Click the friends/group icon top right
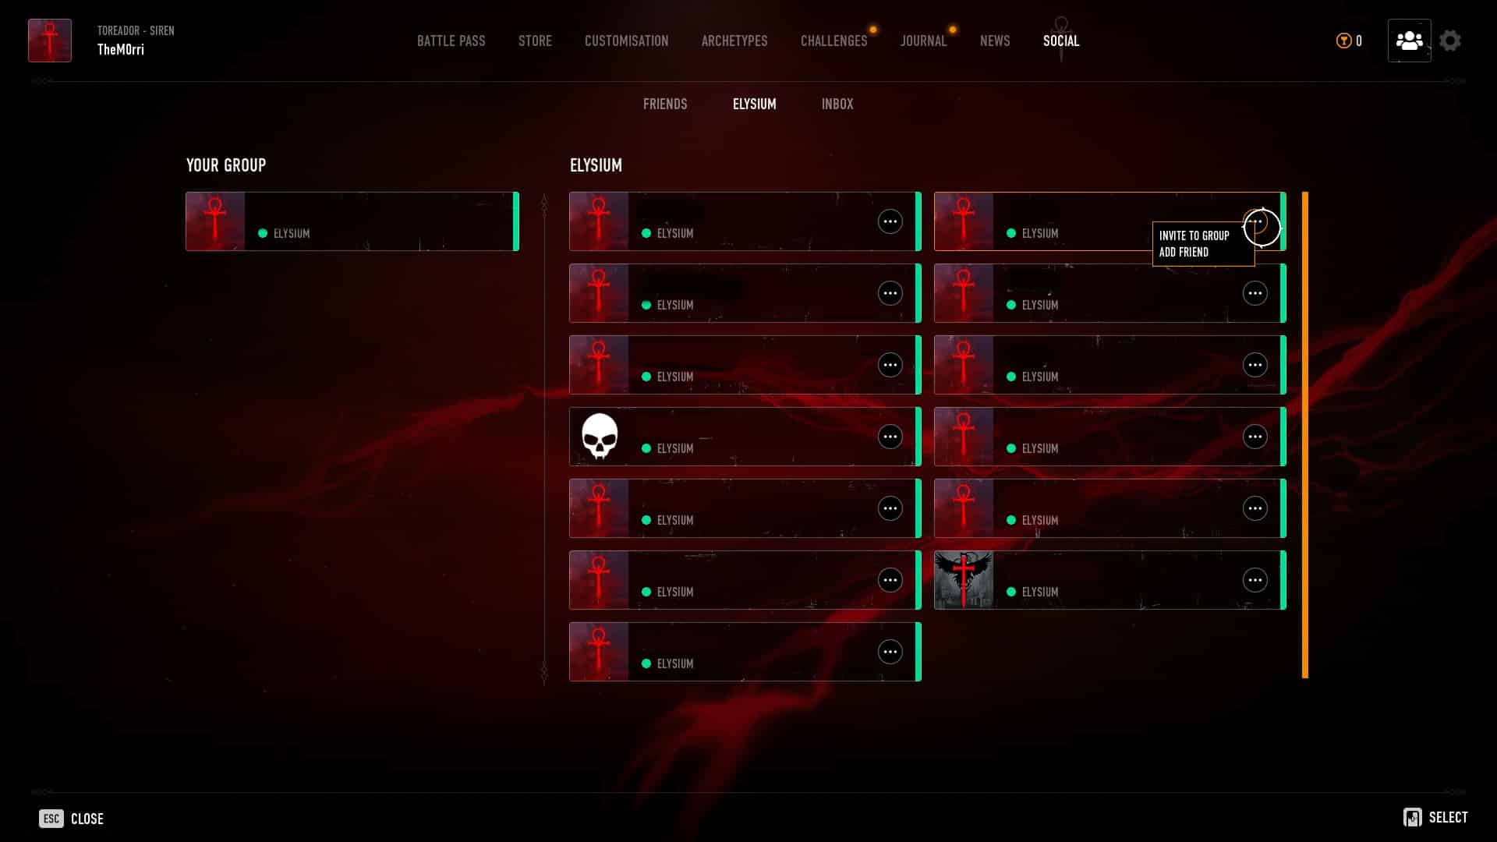1497x842 pixels. coord(1409,40)
